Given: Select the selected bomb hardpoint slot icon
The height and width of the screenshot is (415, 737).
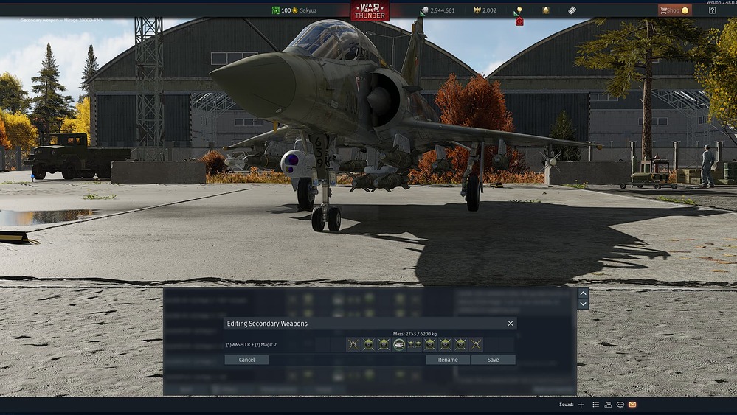Looking at the screenshot, I should tap(399, 344).
